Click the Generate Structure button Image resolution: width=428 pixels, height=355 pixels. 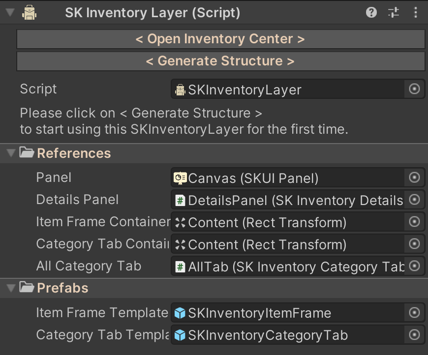click(x=220, y=61)
